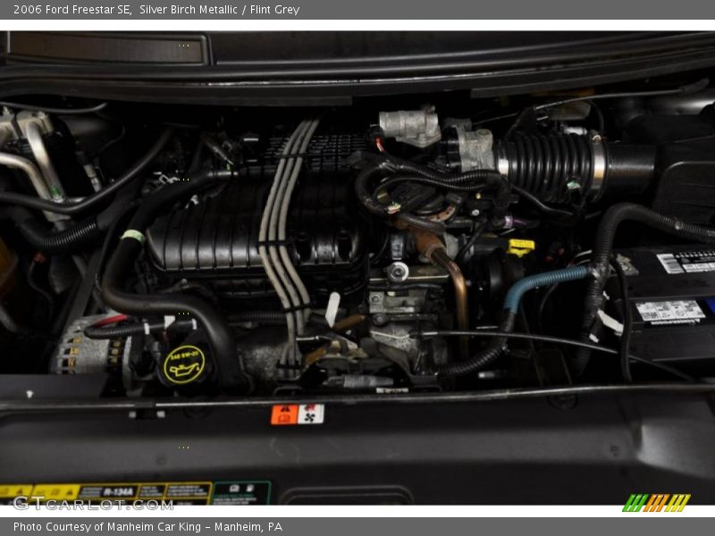This screenshot has height=536, width=715.
Task: Click the blue coolant hose
Action: click(x=543, y=283)
